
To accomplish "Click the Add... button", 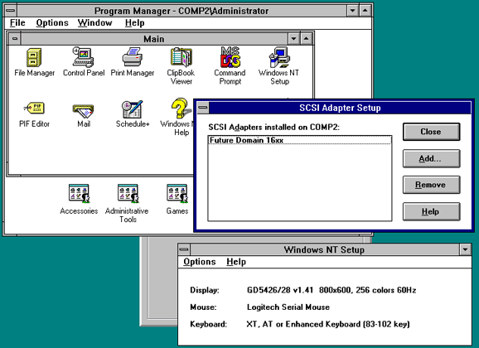I will pos(431,158).
